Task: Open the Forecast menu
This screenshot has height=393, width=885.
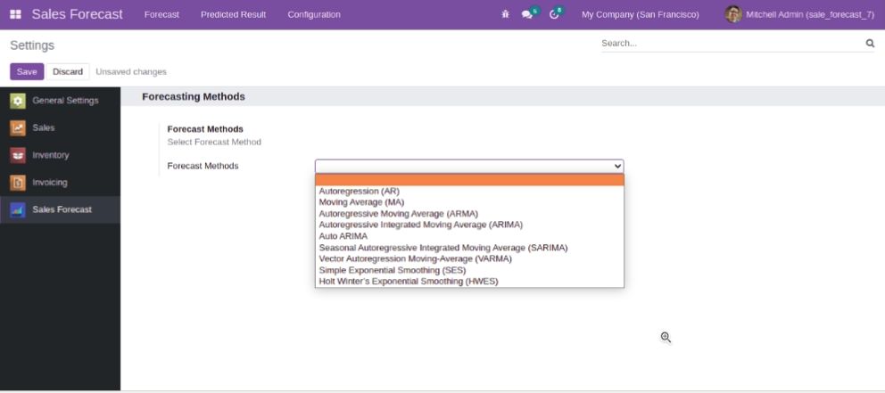Action: (x=161, y=15)
